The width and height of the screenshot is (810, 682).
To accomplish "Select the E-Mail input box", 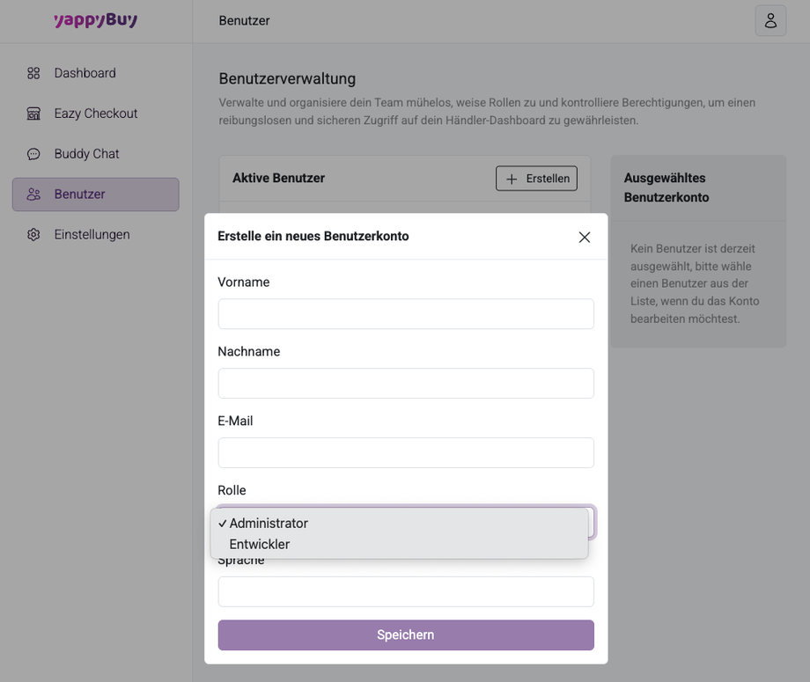I will [406, 453].
